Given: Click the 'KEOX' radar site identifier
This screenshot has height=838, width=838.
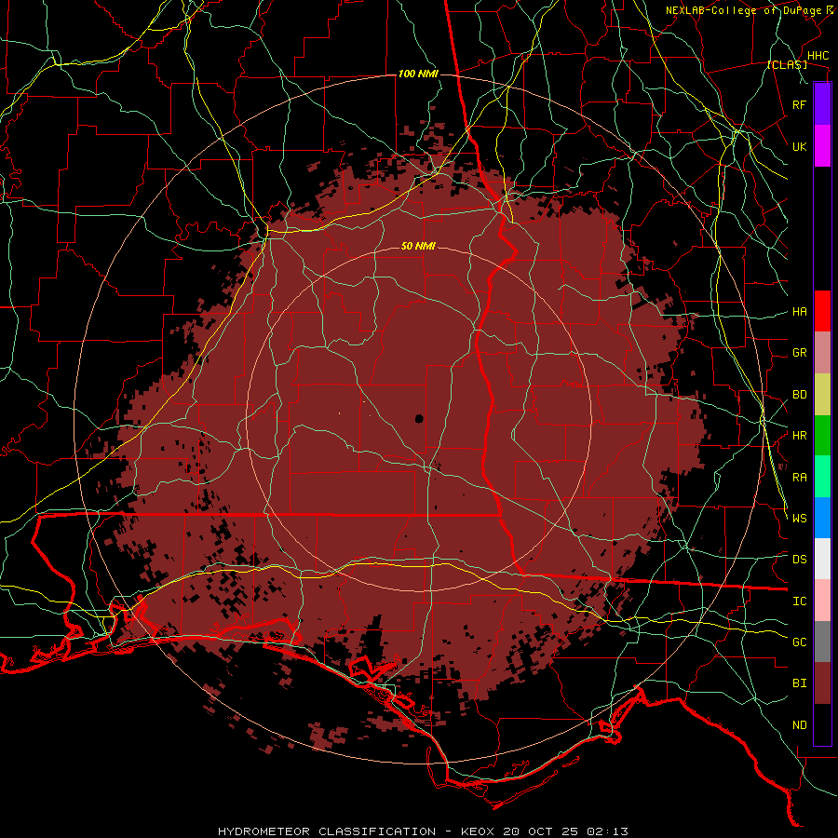Looking at the screenshot, I should coord(478,831).
